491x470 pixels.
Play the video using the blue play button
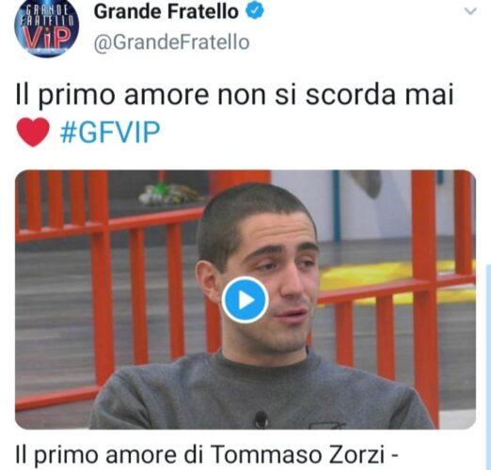245,300
